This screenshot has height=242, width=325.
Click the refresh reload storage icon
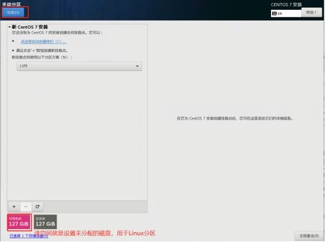(x=37, y=207)
